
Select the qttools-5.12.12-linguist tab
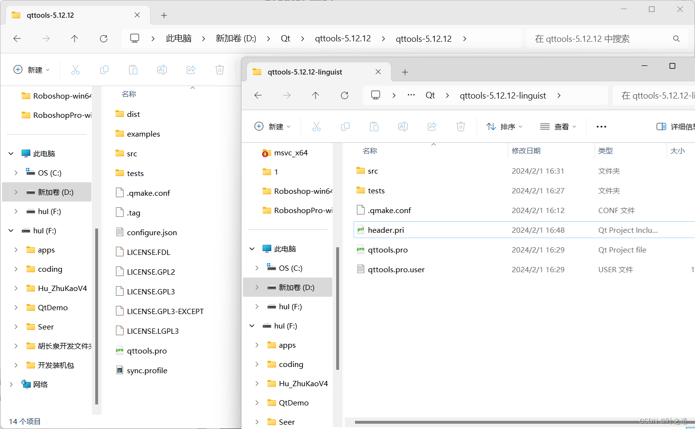point(317,72)
